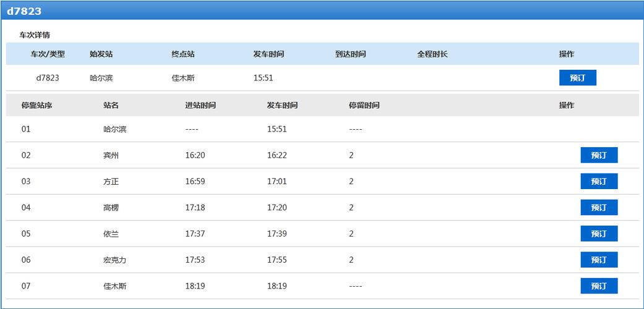The height and width of the screenshot is (309, 644).
Task: Click 预订 in the 依兰 row
Action: pyautogui.click(x=599, y=234)
